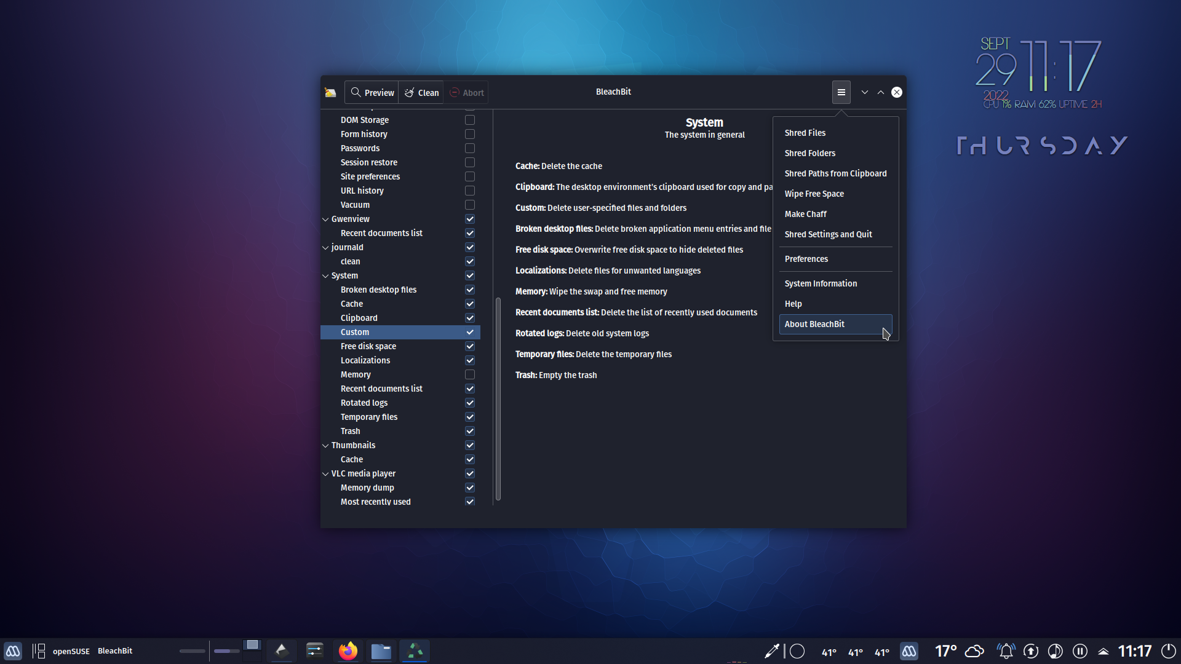Select Memory dump under VLC media player
Image resolution: width=1181 pixels, height=664 pixels.
(x=400, y=488)
